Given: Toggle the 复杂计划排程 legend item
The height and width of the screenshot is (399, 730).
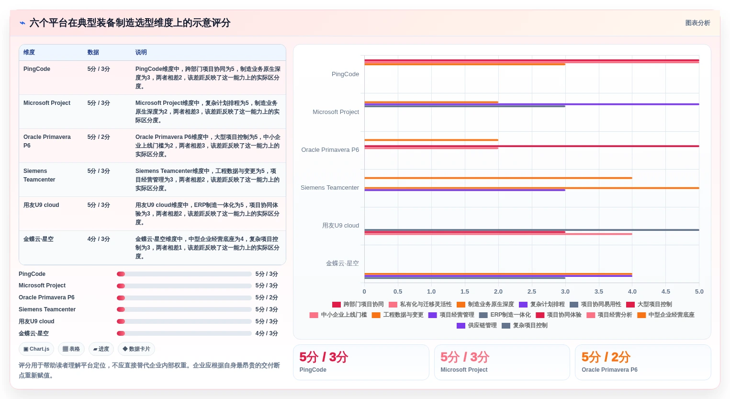Looking at the screenshot, I should [542, 304].
